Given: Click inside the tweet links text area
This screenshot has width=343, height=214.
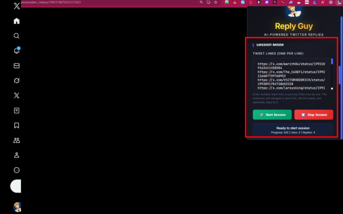Looking at the screenshot, I should coord(293,74).
